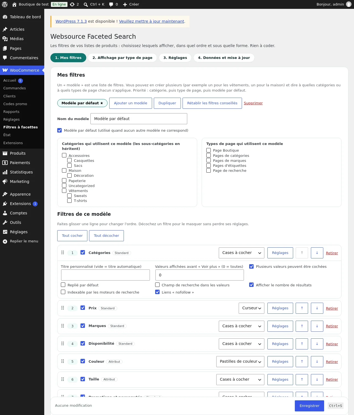The image size is (354, 415).
Task: Open the Disponibilité display type dropdown
Action: (241, 344)
